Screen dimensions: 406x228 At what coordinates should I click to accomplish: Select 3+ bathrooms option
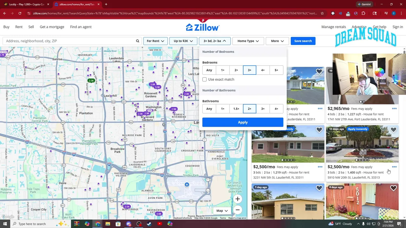[263, 109]
